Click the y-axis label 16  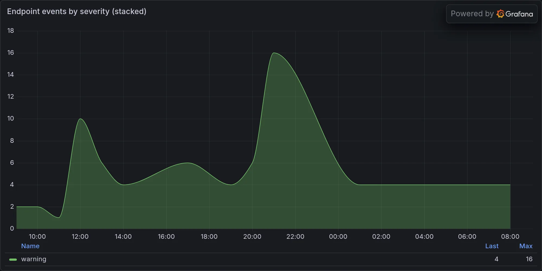click(x=11, y=53)
